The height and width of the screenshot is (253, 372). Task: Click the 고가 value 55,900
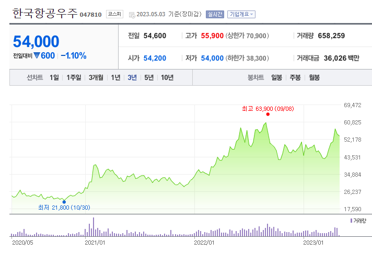tap(212, 36)
